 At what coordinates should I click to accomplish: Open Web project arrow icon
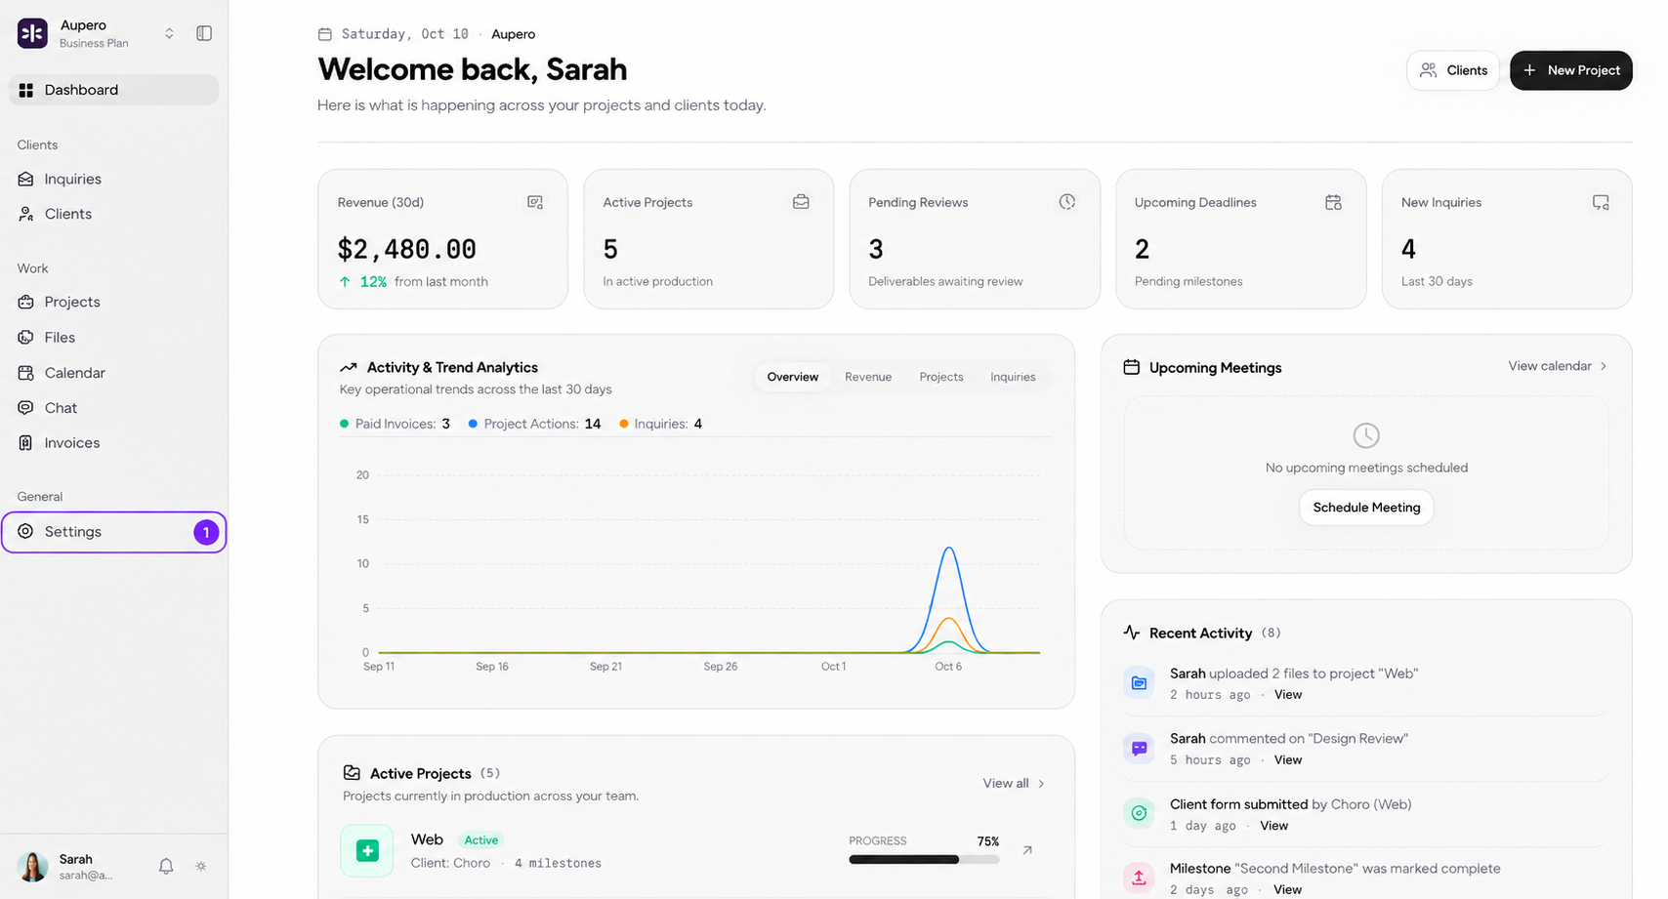coord(1027,850)
